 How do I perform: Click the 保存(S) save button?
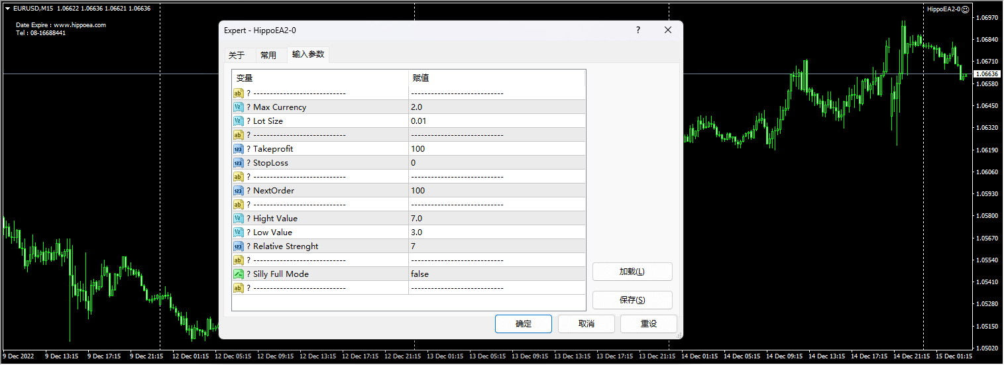point(632,300)
